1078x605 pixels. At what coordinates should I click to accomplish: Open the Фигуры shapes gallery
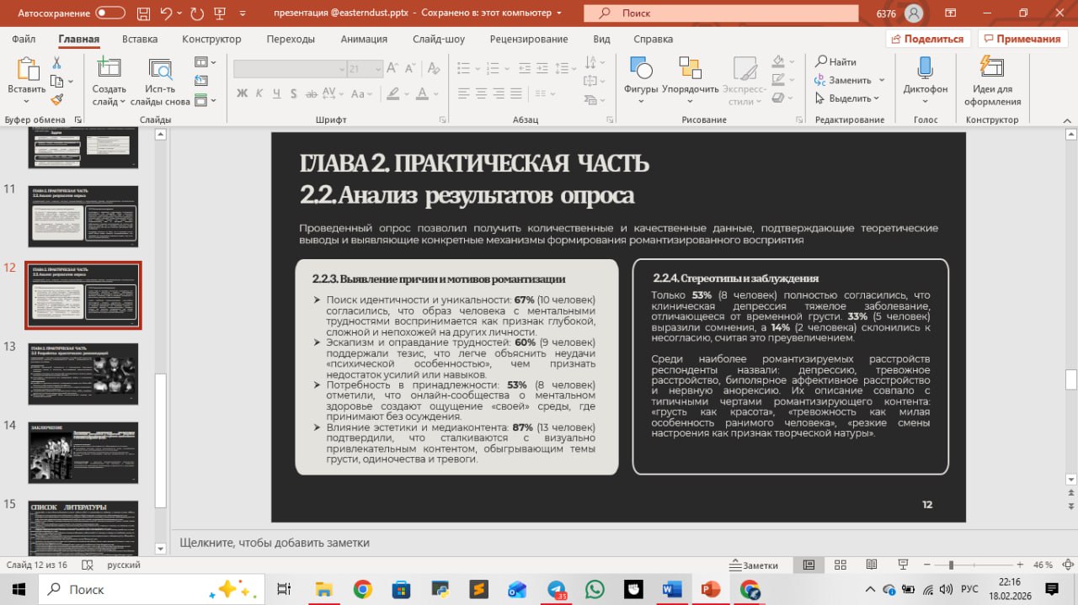coord(641,81)
